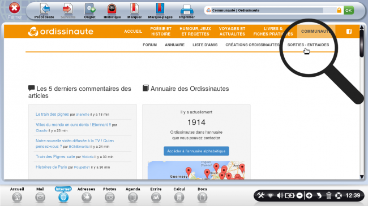Image resolution: width=368 pixels, height=206 pixels.
Task: Click the ordissinaute logo
Action: pos(61,32)
